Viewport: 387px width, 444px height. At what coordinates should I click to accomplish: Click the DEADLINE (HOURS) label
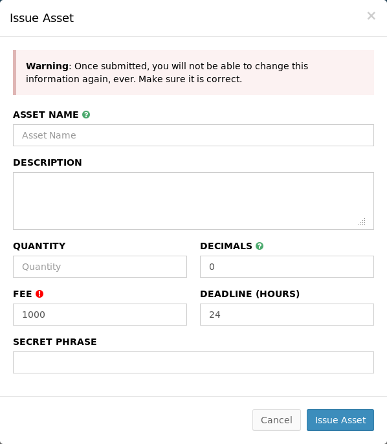[250, 294]
